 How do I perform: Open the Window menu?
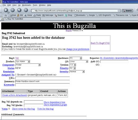click(x=42, y=5)
